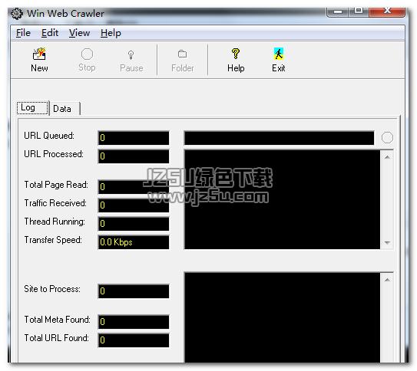Open the View menu
This screenshot has height=371, width=417.
coord(79,33)
